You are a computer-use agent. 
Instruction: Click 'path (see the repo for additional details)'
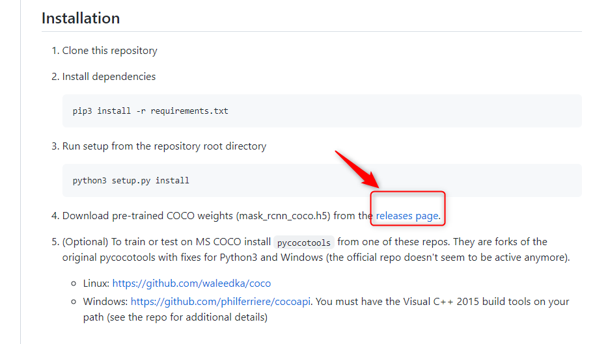click(x=175, y=317)
